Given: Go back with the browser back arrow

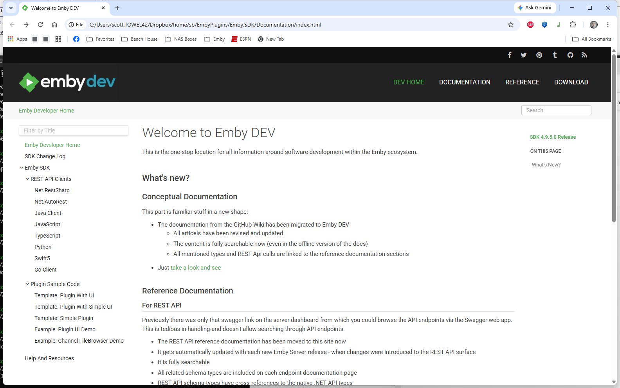Looking at the screenshot, I should (12, 25).
